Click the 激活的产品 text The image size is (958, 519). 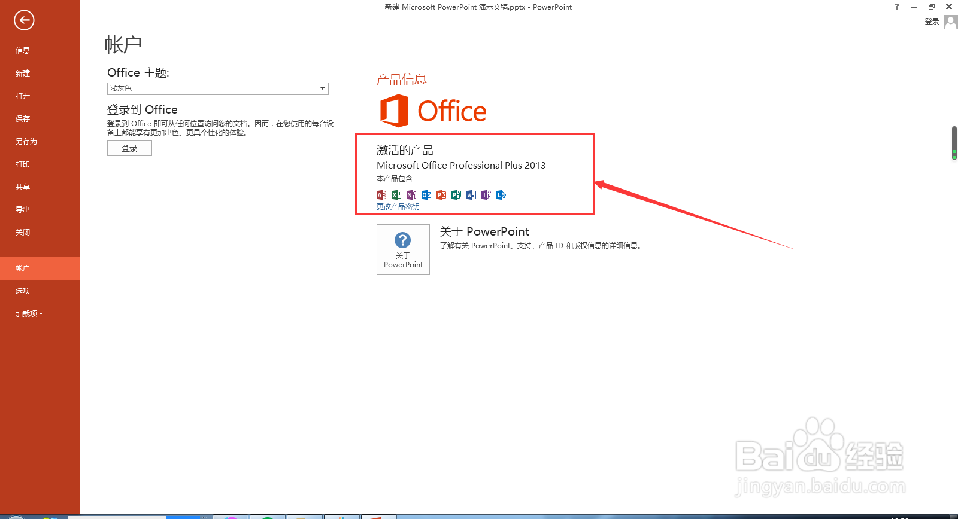pos(405,151)
